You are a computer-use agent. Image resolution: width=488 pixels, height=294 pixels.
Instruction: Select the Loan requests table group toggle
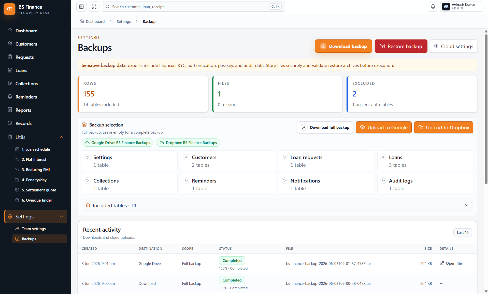285,157
